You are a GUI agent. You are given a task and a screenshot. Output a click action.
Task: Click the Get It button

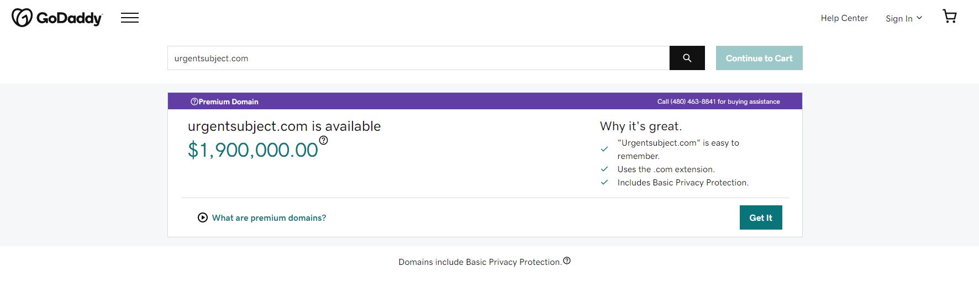point(761,217)
